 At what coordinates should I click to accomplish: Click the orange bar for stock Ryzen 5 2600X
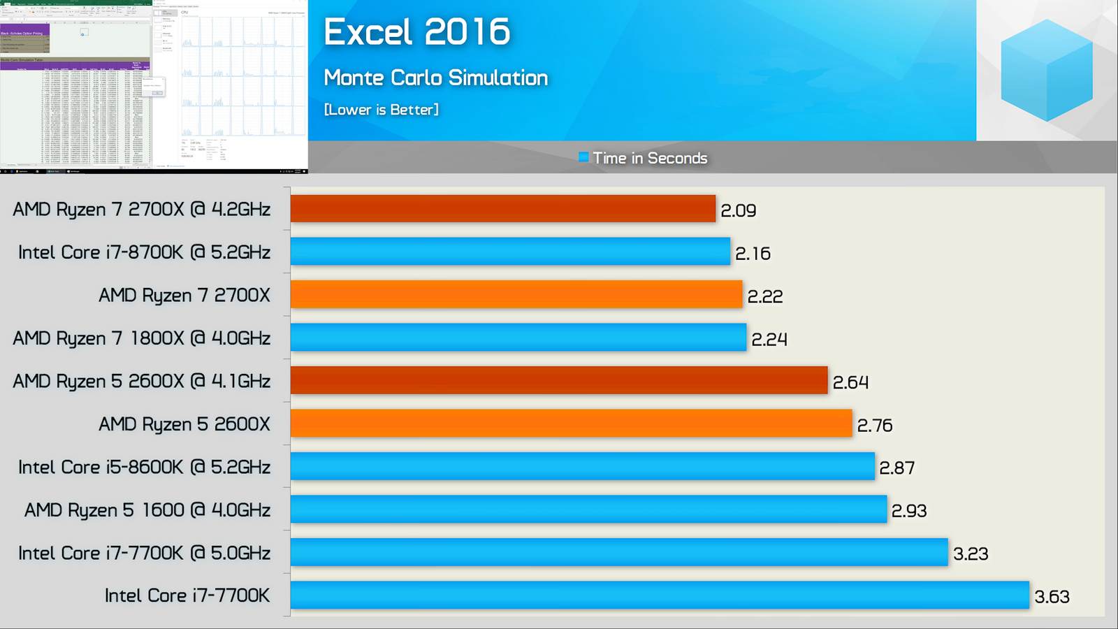(x=572, y=424)
